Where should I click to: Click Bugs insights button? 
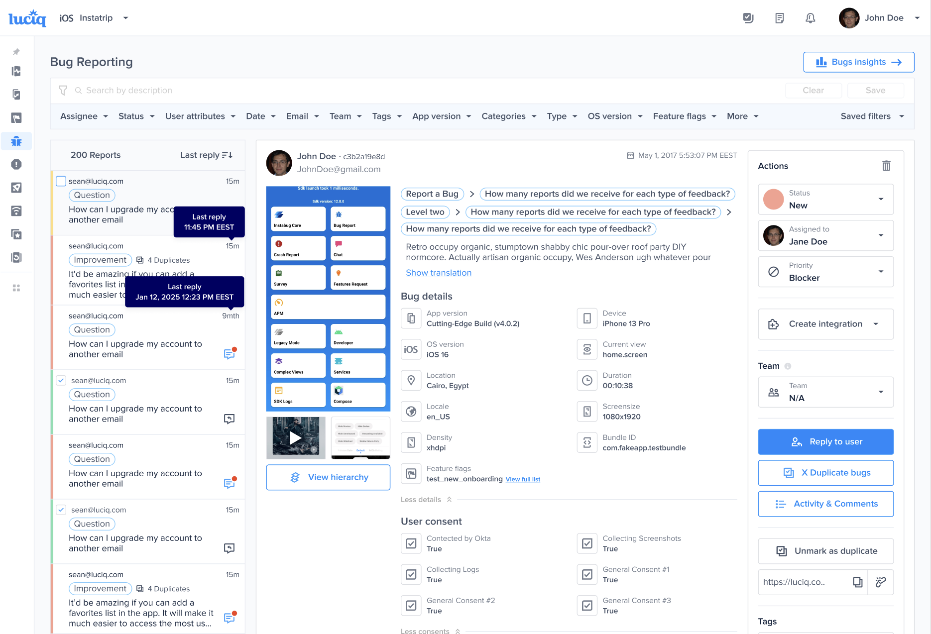point(859,62)
